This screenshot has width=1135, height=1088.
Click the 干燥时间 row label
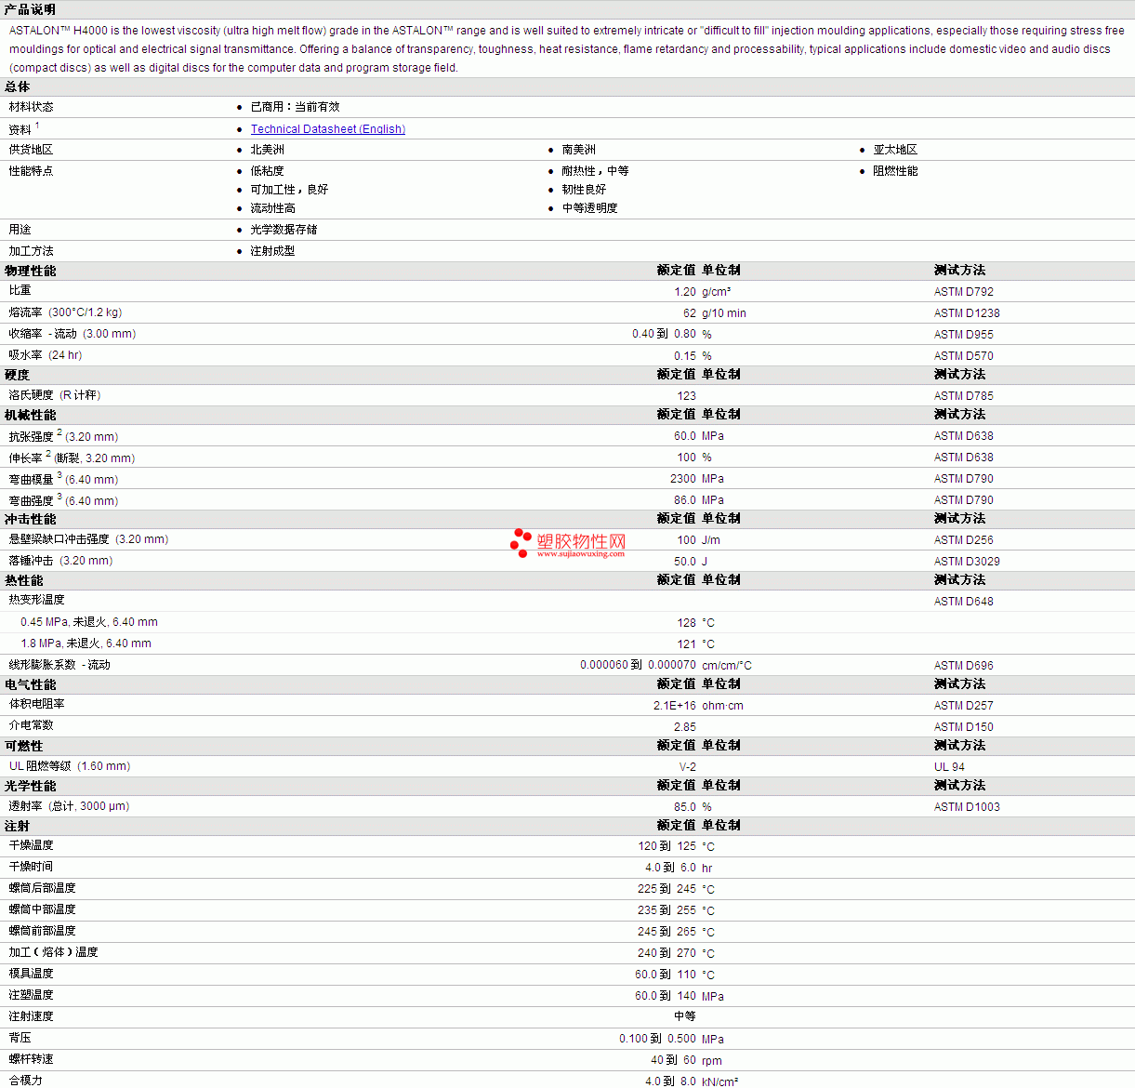(x=31, y=867)
